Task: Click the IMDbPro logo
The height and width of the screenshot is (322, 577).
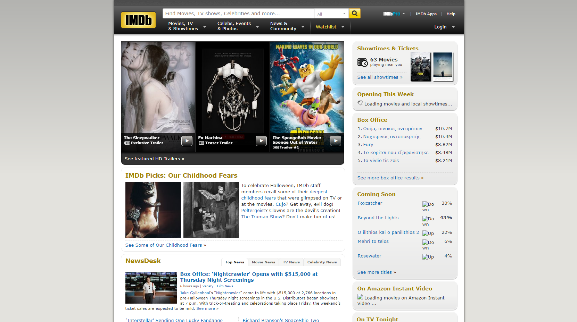Action: coord(391,14)
